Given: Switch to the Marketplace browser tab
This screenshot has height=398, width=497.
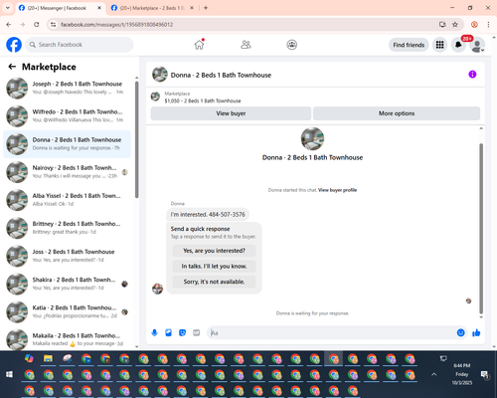Looking at the screenshot, I should coord(152,8).
